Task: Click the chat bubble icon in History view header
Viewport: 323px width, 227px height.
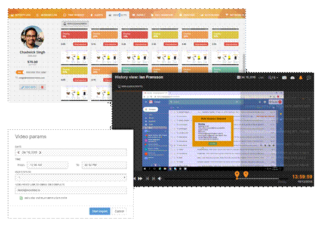Action: [309, 77]
